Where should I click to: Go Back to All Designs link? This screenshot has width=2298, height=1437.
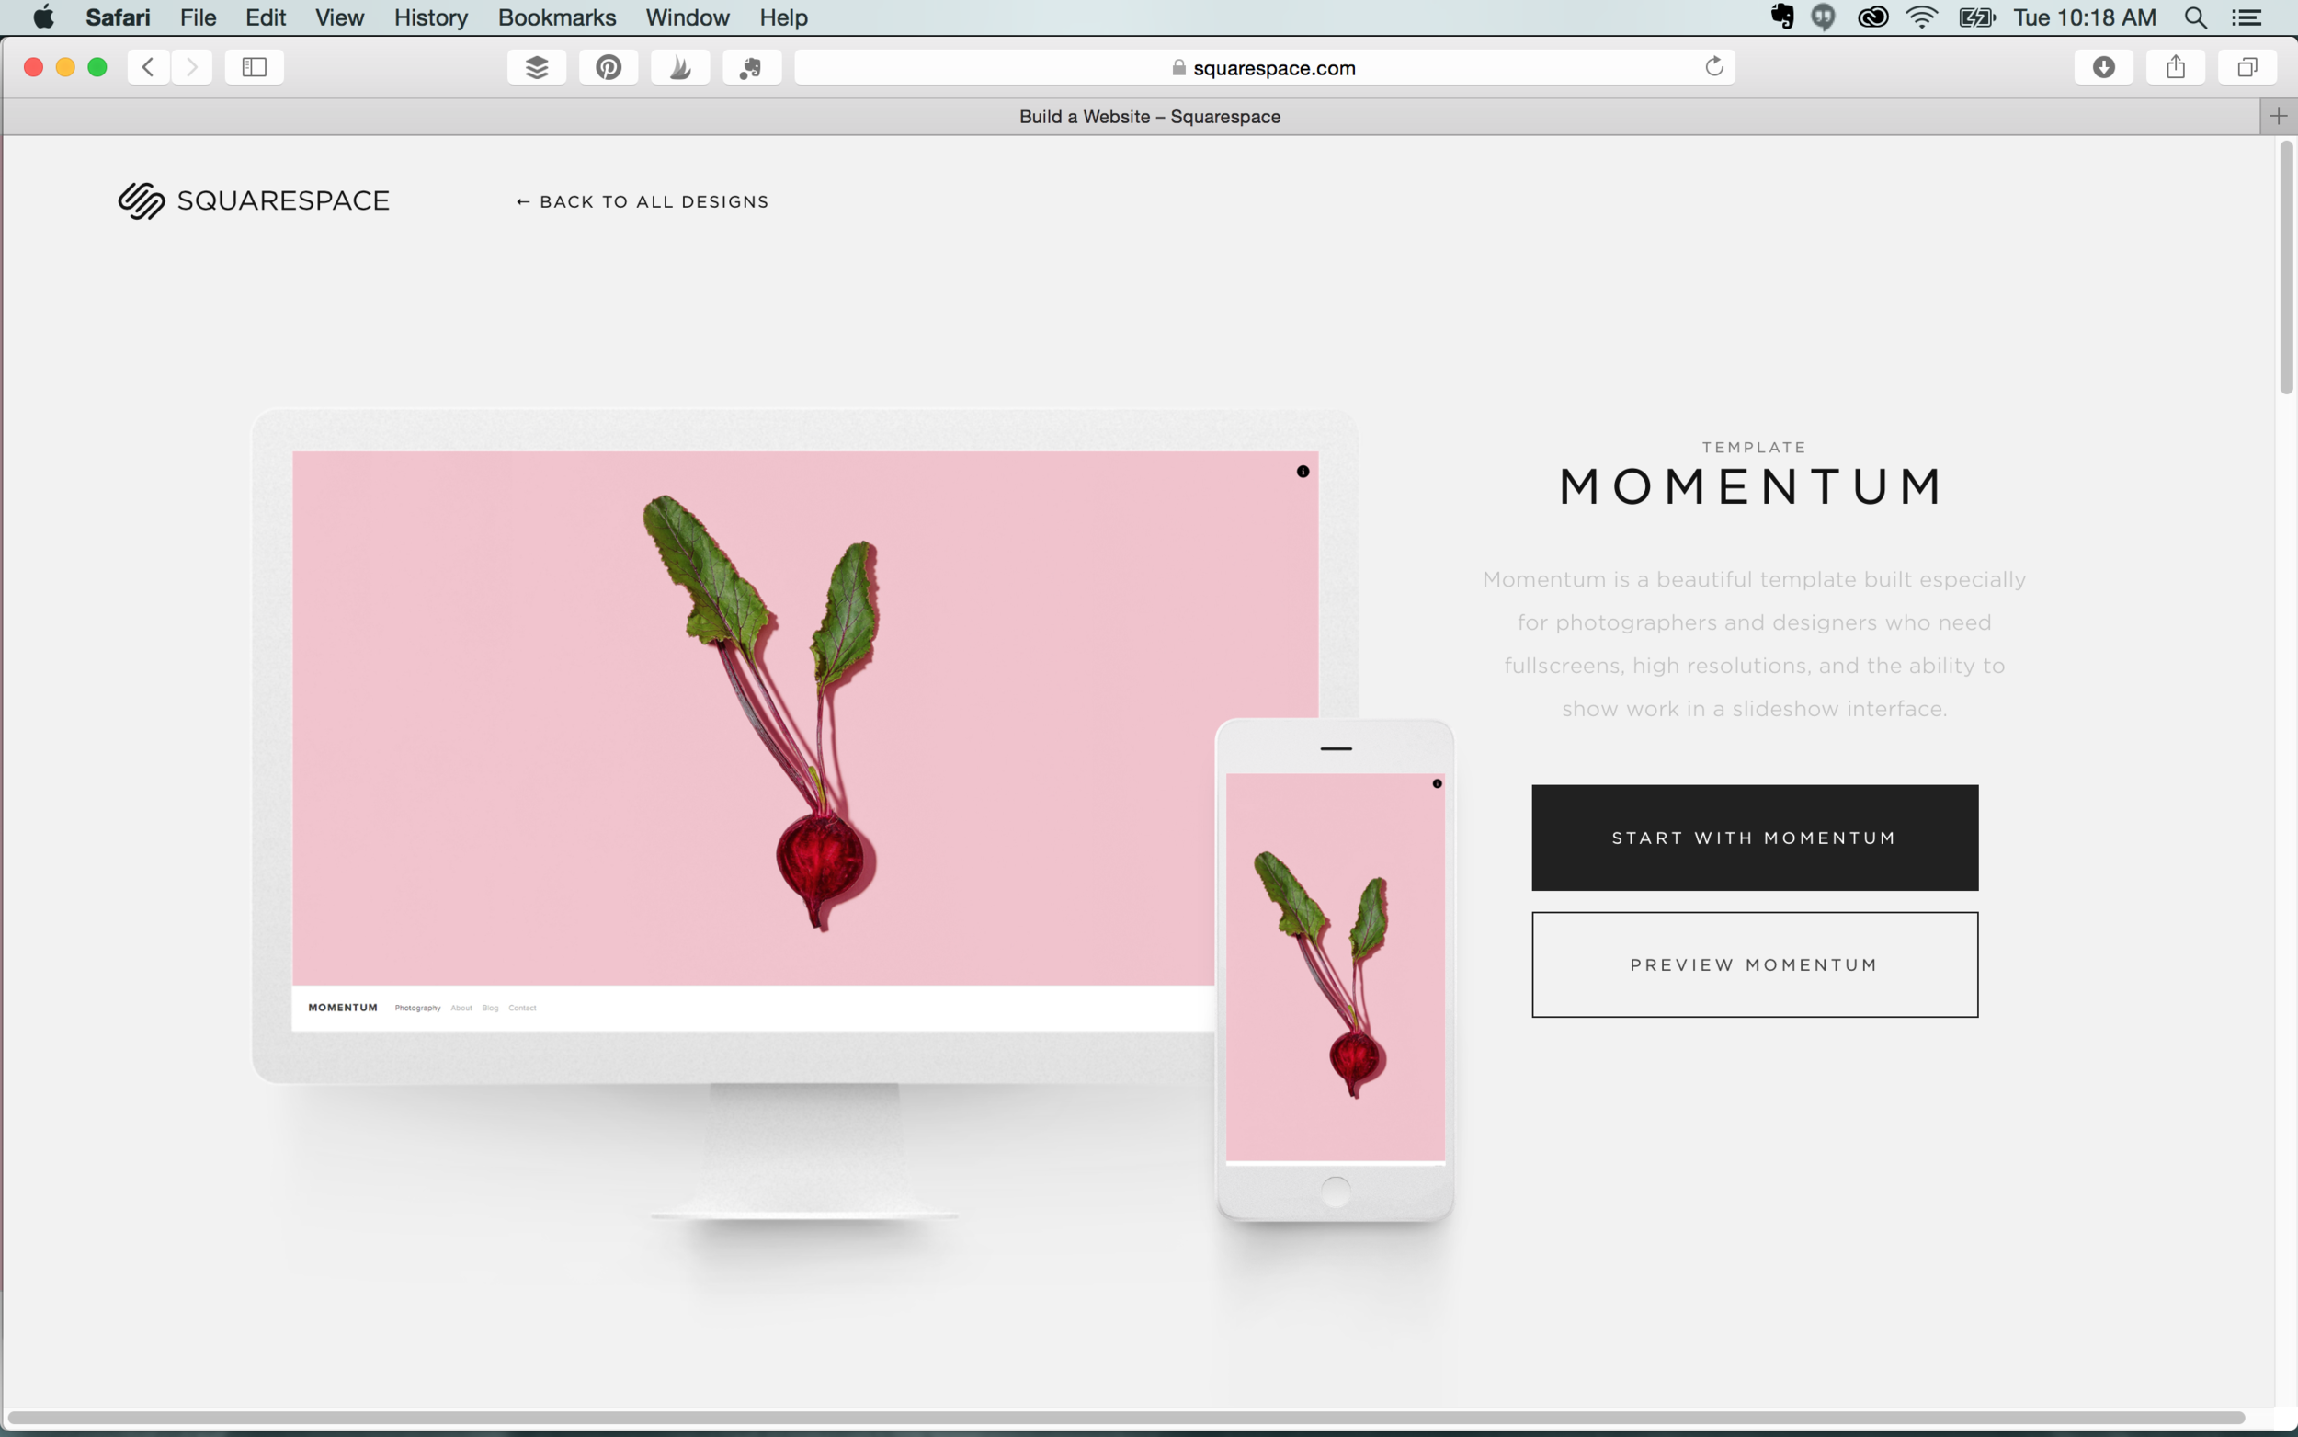pos(643,201)
